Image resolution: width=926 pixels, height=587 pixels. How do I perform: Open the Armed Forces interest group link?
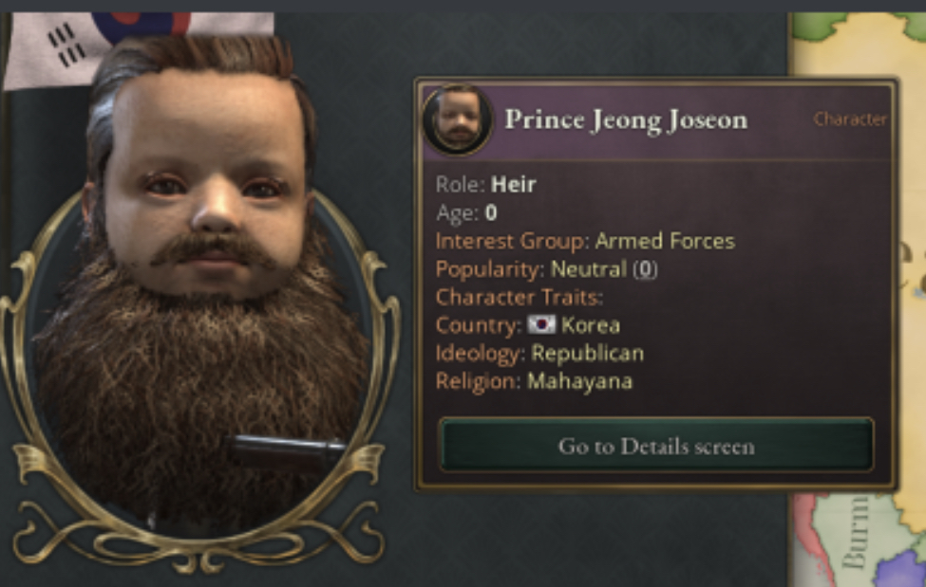pos(665,241)
